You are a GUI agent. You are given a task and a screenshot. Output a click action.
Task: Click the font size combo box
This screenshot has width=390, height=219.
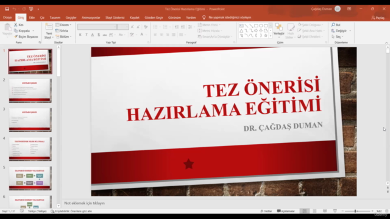click(x=123, y=27)
